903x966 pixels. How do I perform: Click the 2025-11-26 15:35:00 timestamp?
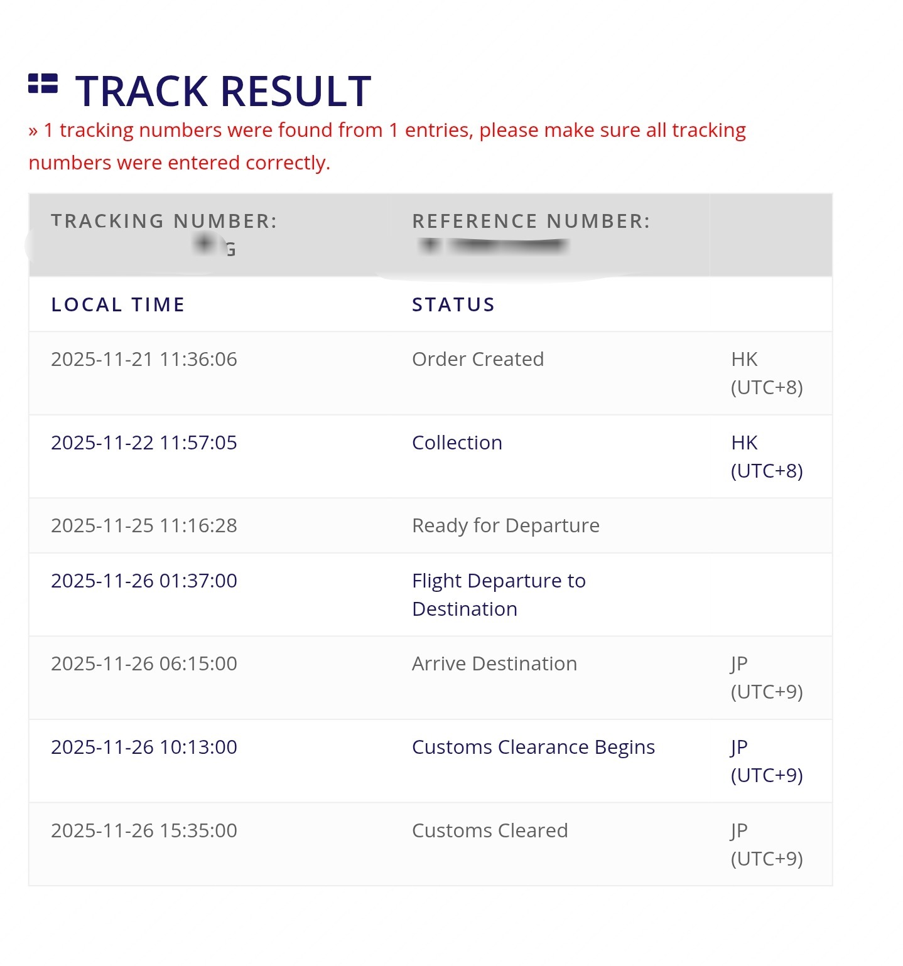(144, 831)
